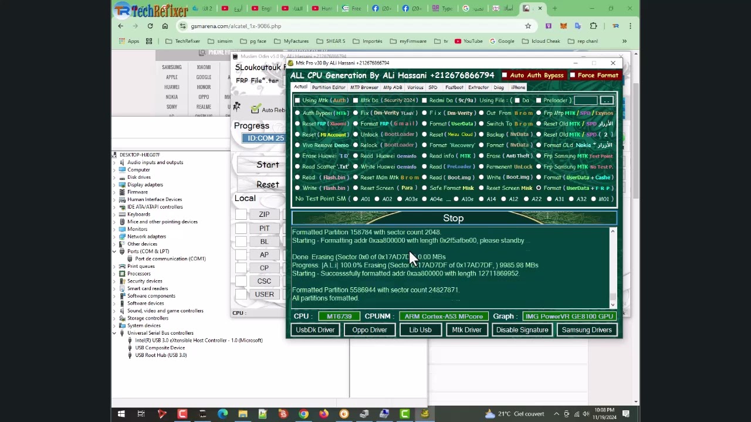Screen dimensions: 751x422
Task: Select the Keyboards device category icon
Action: (x=122, y=214)
